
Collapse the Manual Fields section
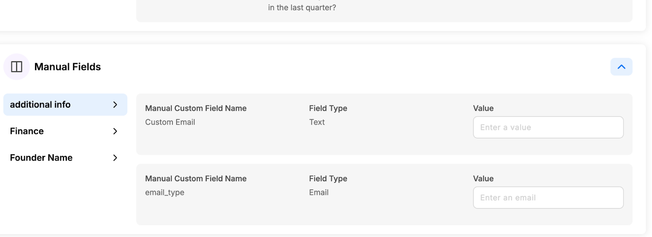[621, 67]
